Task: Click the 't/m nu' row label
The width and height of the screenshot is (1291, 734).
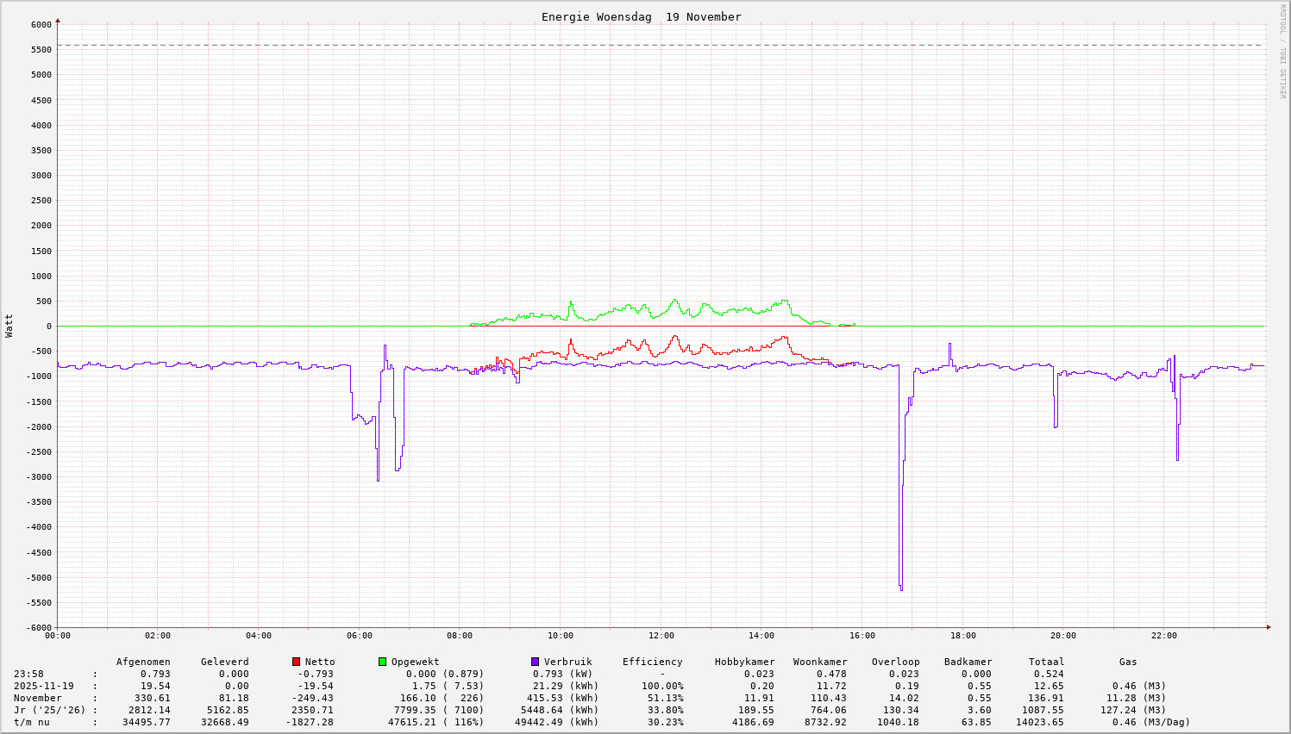Action: coord(31,722)
